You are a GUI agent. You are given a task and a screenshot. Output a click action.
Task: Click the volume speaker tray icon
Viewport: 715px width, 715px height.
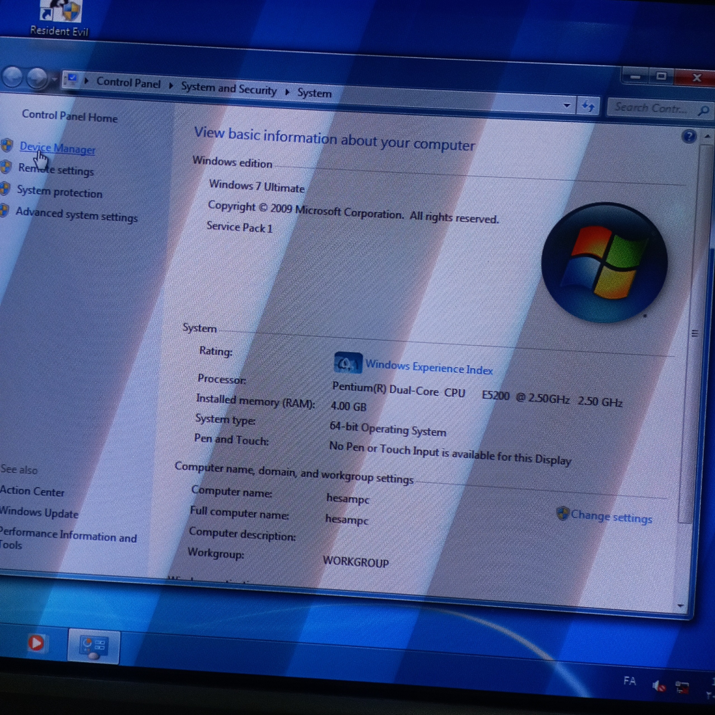[x=658, y=687]
